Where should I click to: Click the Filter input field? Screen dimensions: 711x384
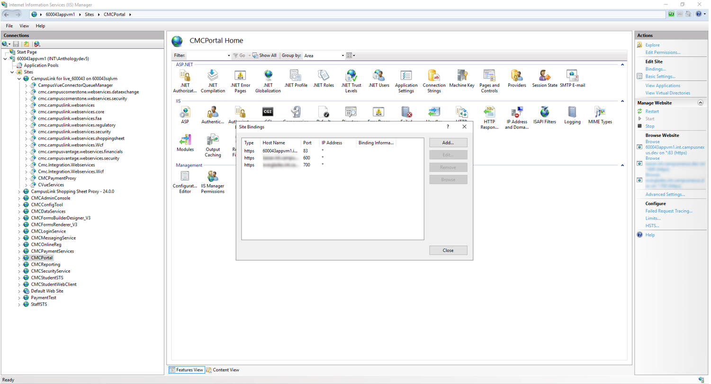point(207,55)
